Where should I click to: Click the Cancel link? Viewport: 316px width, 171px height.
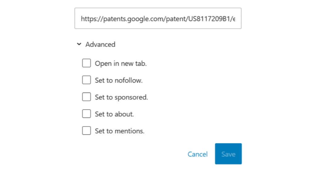click(197, 154)
